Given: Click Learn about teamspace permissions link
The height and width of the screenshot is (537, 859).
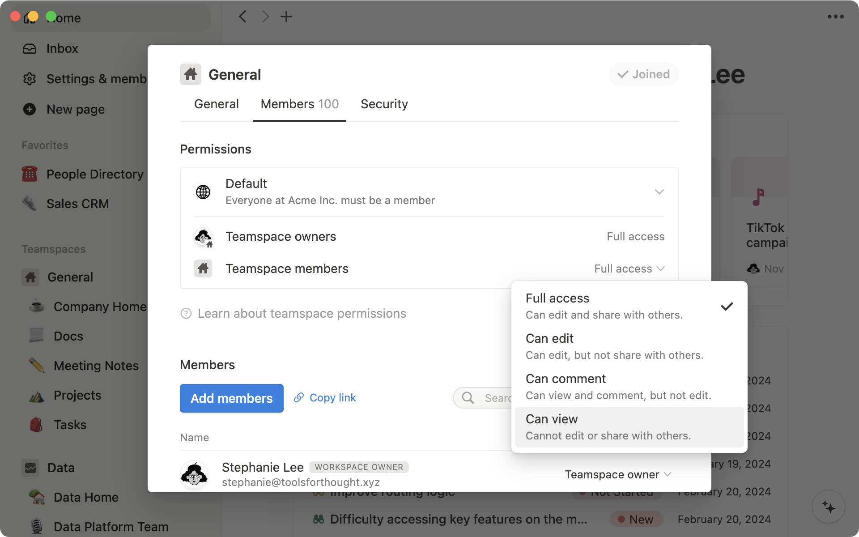Looking at the screenshot, I should [x=302, y=313].
